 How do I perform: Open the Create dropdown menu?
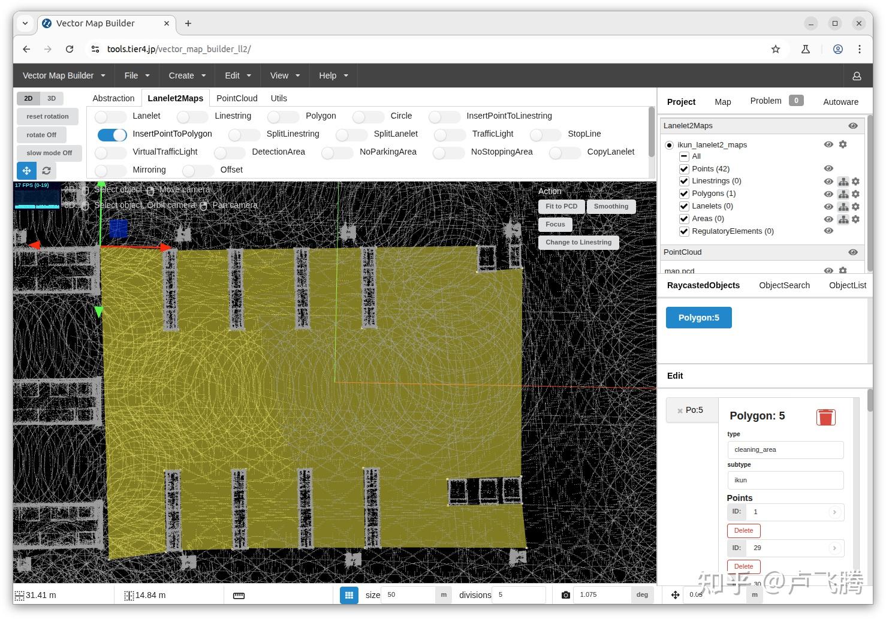[187, 76]
